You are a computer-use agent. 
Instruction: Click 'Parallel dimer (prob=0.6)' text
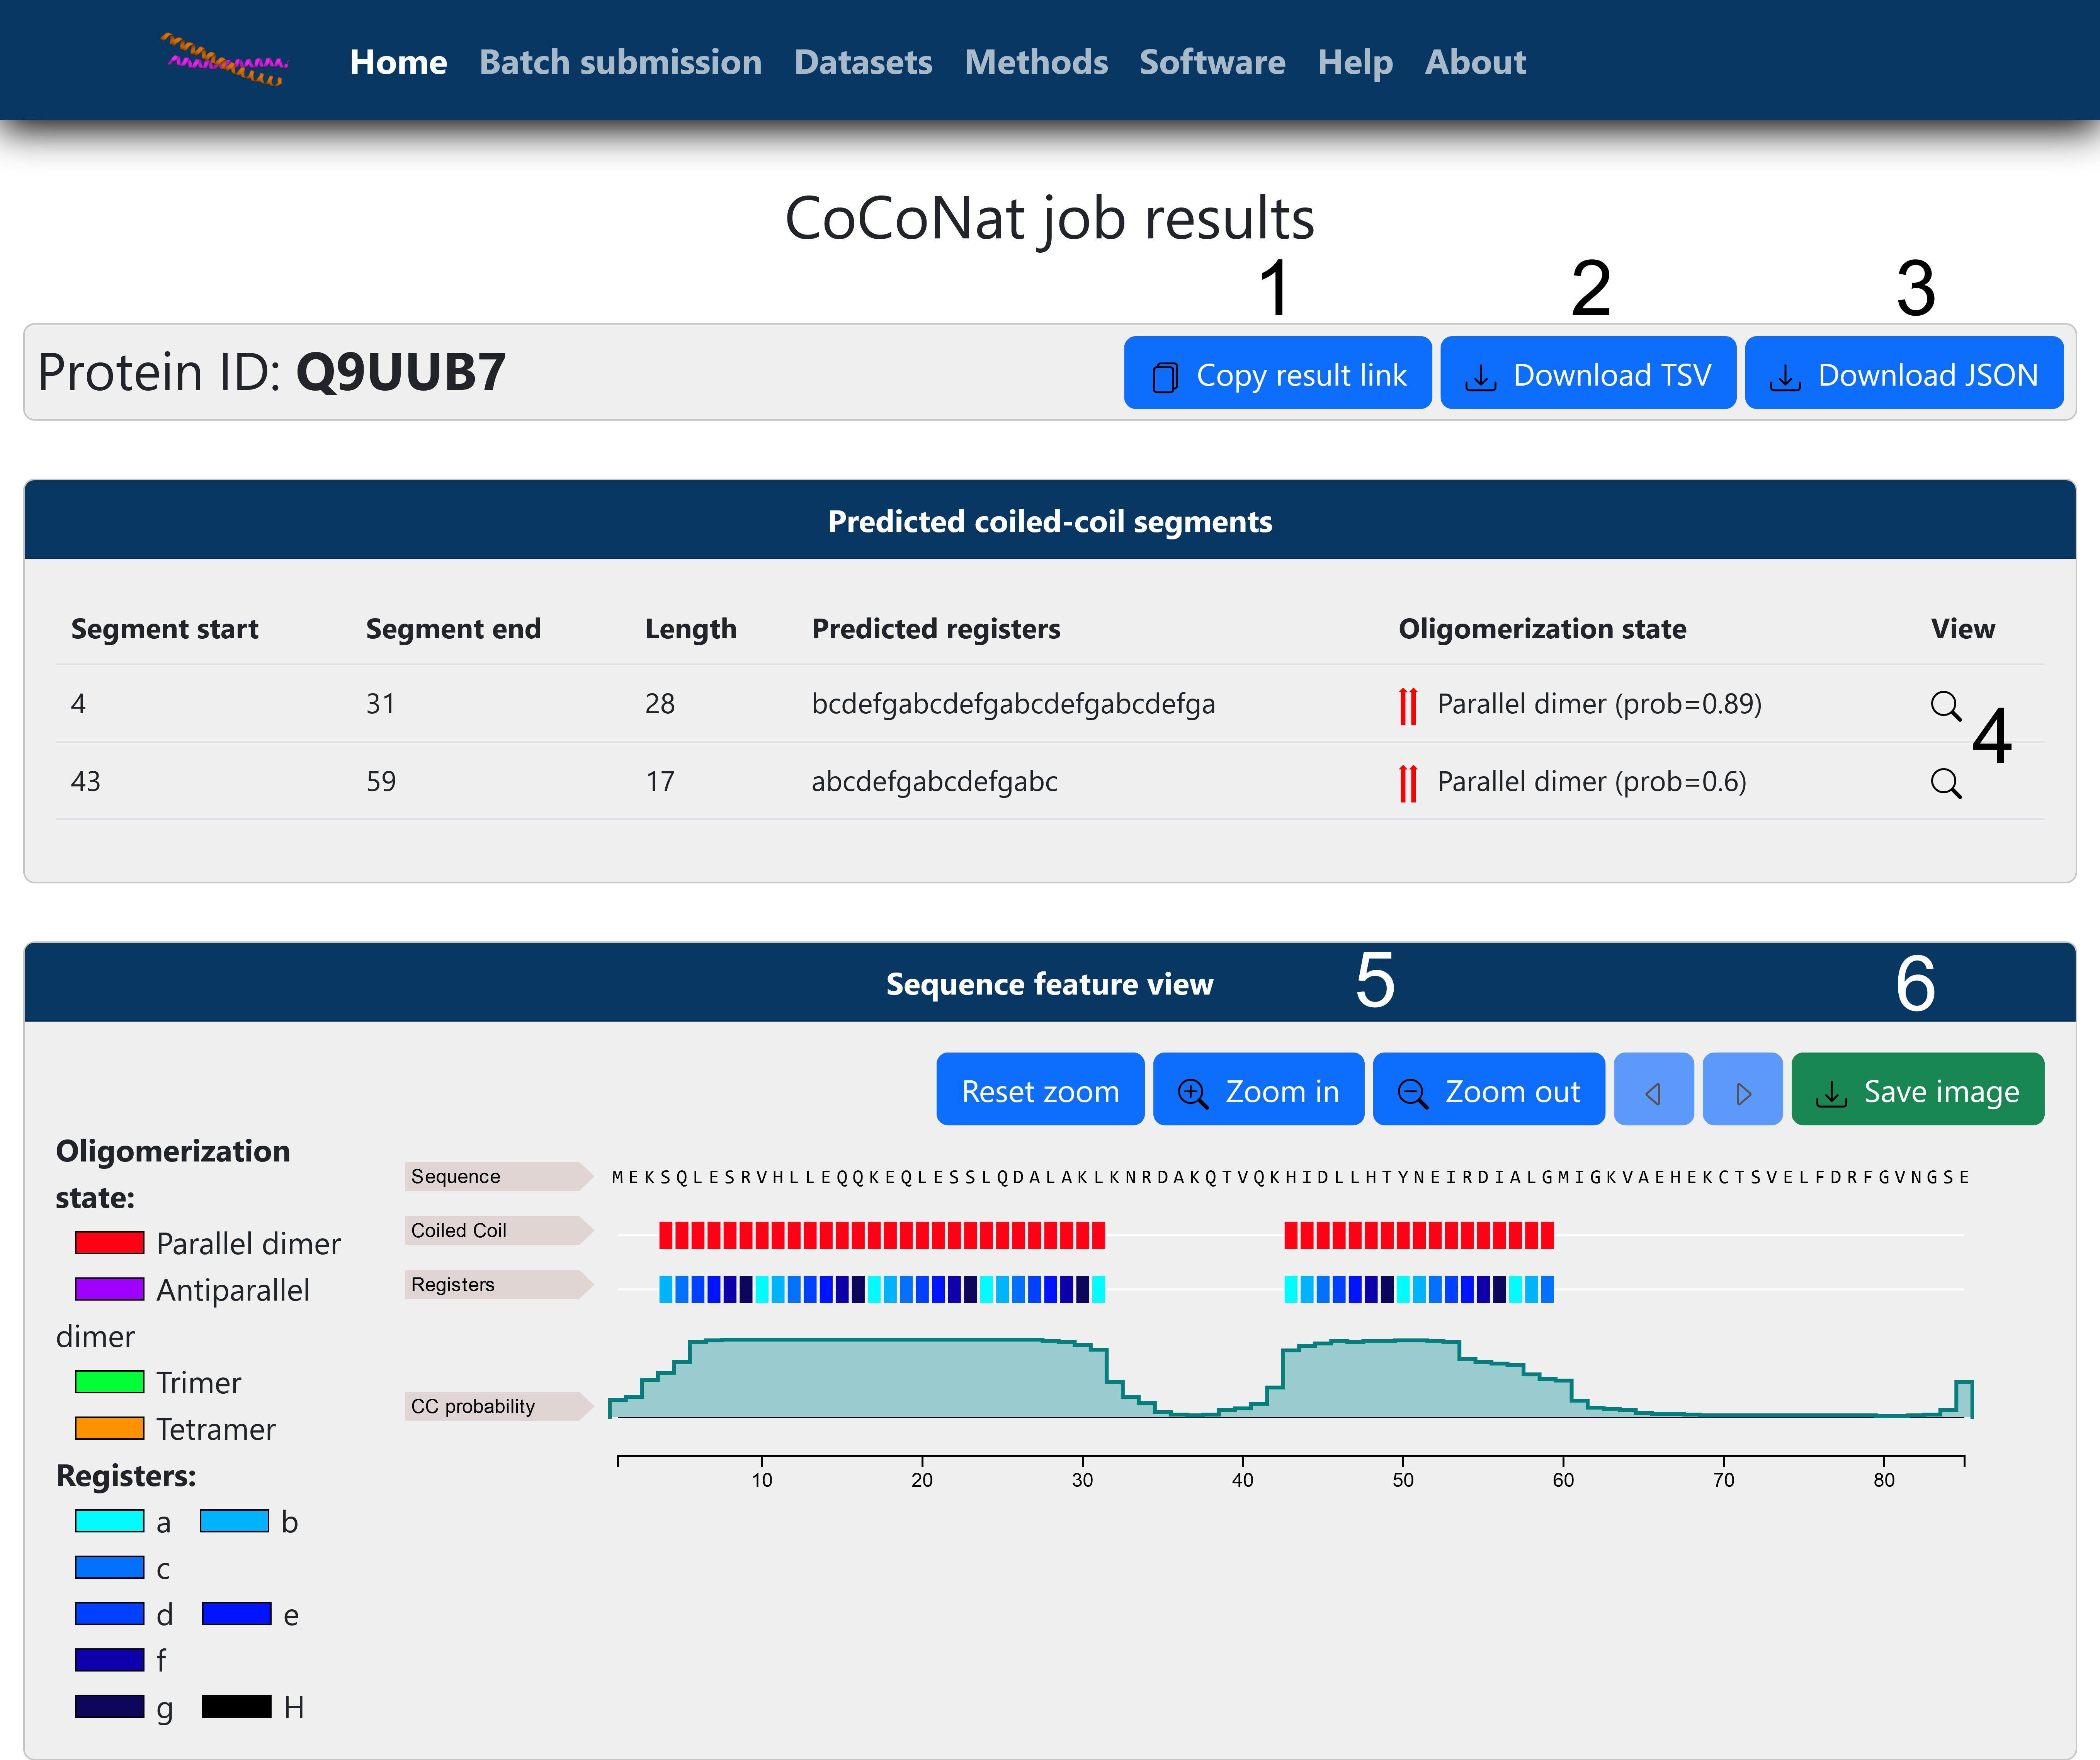[1592, 781]
